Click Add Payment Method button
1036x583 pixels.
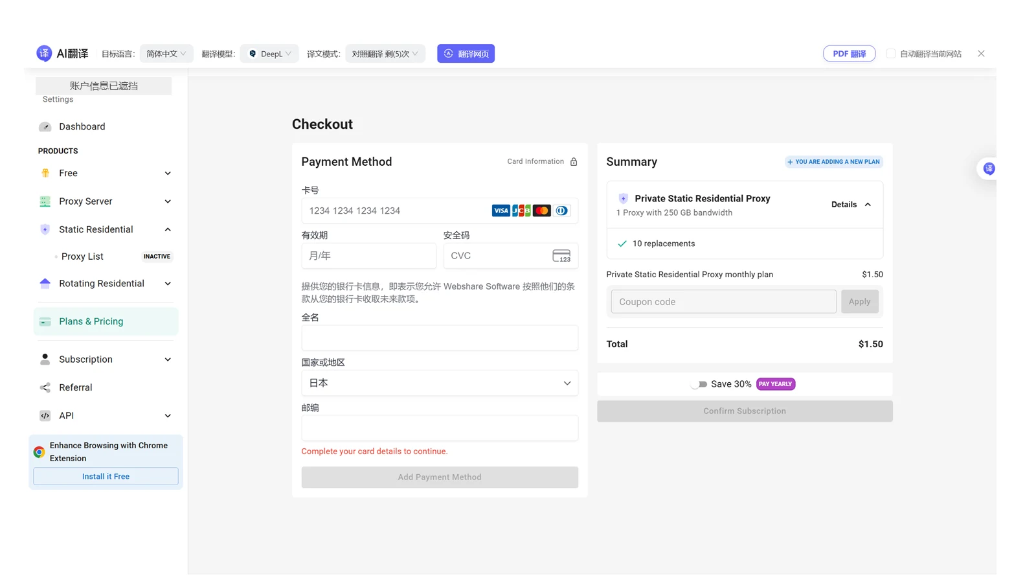point(440,477)
